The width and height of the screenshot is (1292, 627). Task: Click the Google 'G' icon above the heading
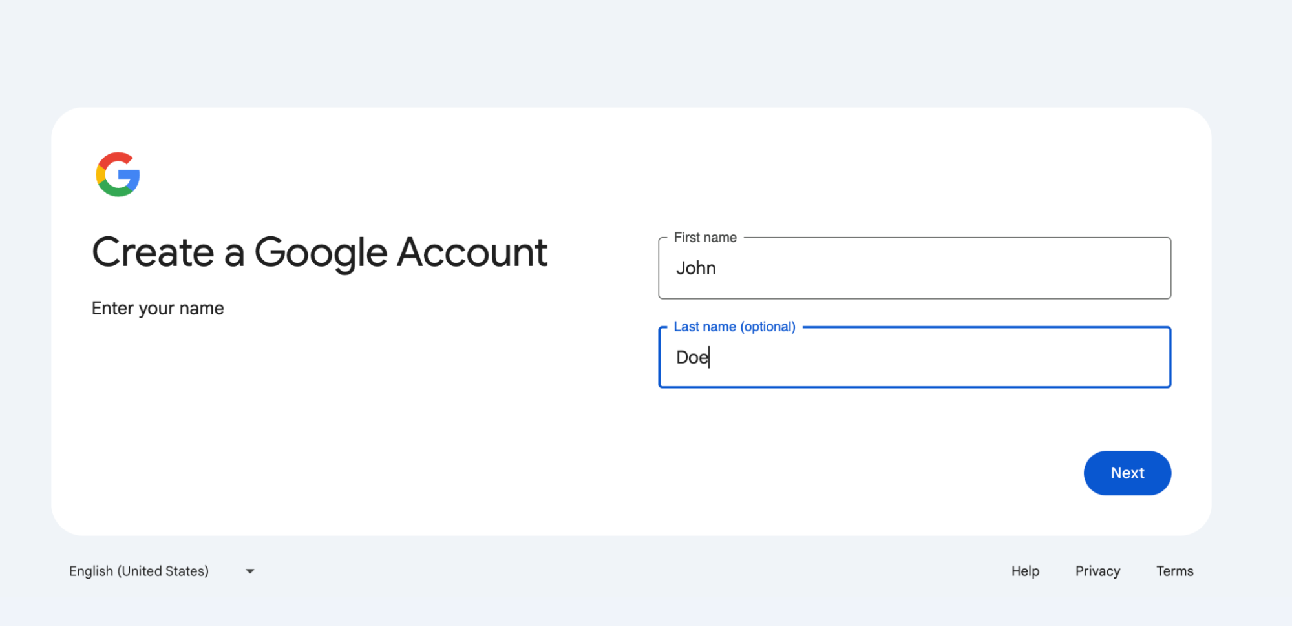click(118, 174)
